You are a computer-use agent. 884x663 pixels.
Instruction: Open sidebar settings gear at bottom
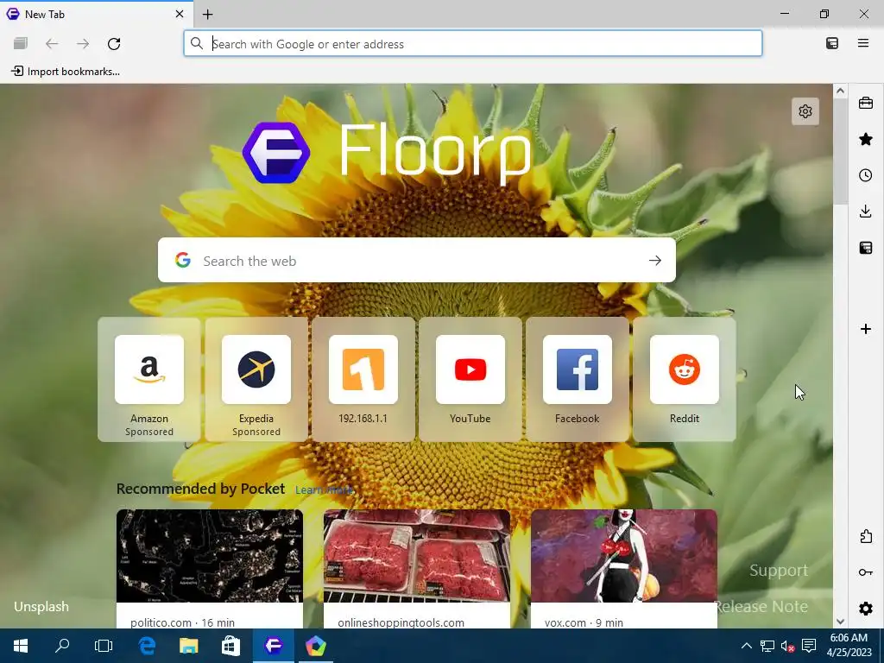click(x=866, y=609)
